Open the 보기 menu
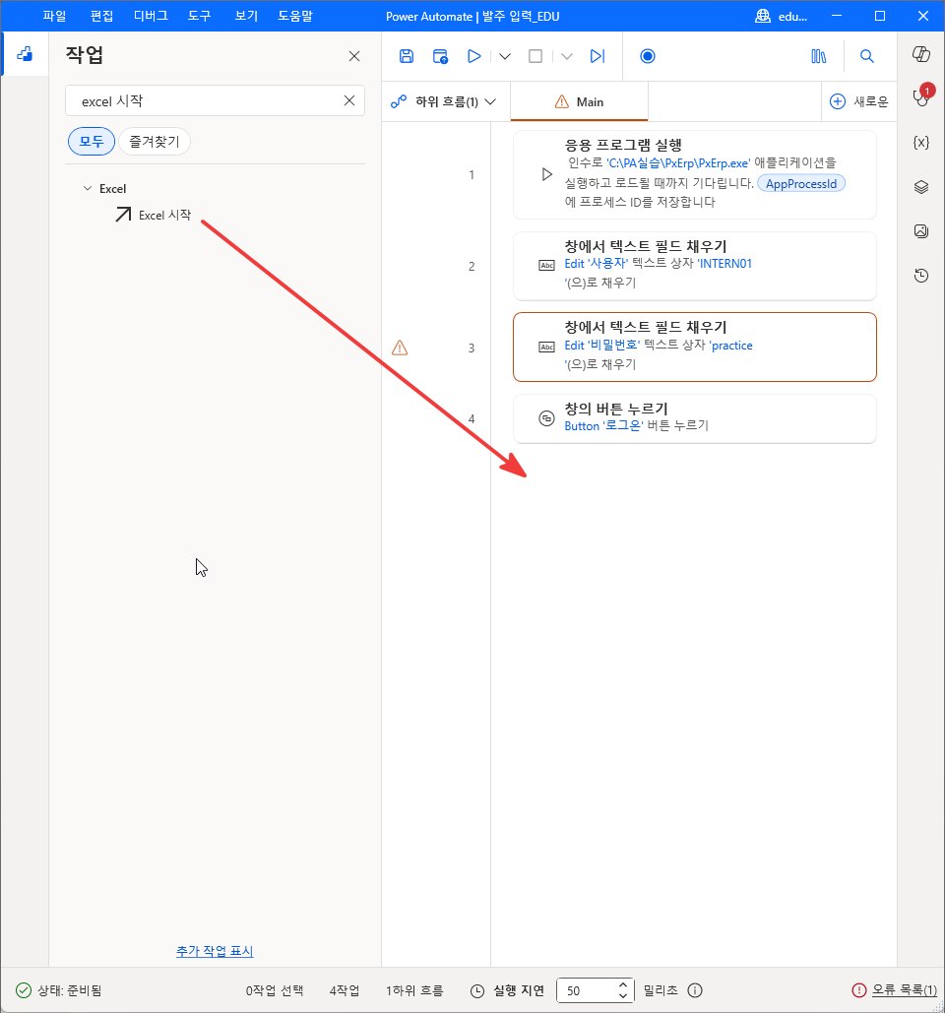This screenshot has width=945, height=1013. coord(246,16)
